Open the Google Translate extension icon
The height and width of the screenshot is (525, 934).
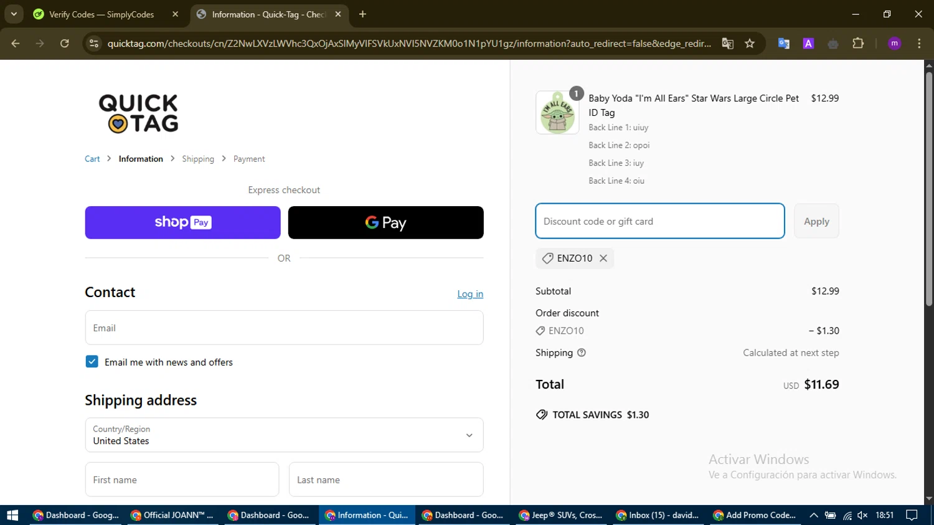point(784,44)
